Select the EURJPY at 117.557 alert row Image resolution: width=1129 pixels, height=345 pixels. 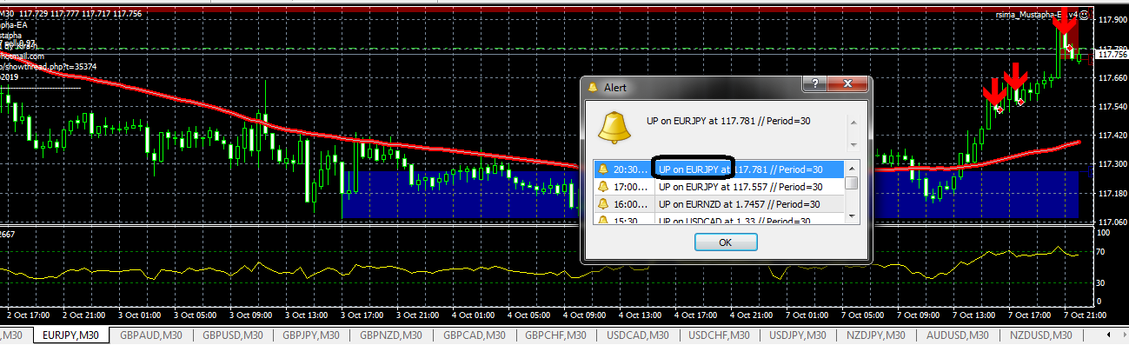click(x=721, y=186)
